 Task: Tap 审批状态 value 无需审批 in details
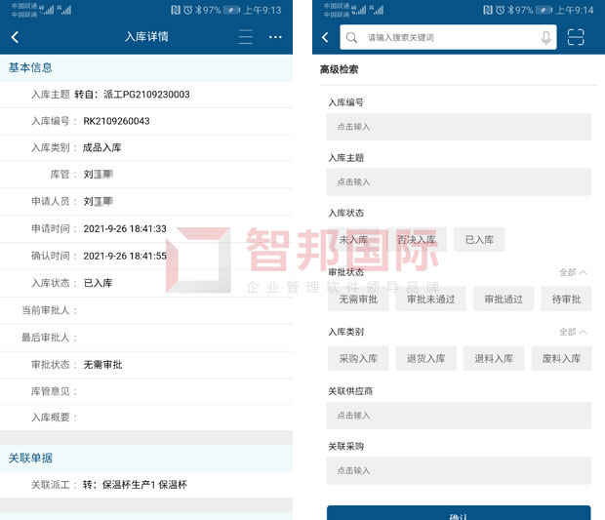pos(102,365)
